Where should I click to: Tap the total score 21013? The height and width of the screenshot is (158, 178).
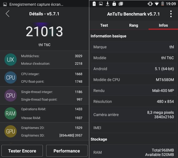point(44,31)
